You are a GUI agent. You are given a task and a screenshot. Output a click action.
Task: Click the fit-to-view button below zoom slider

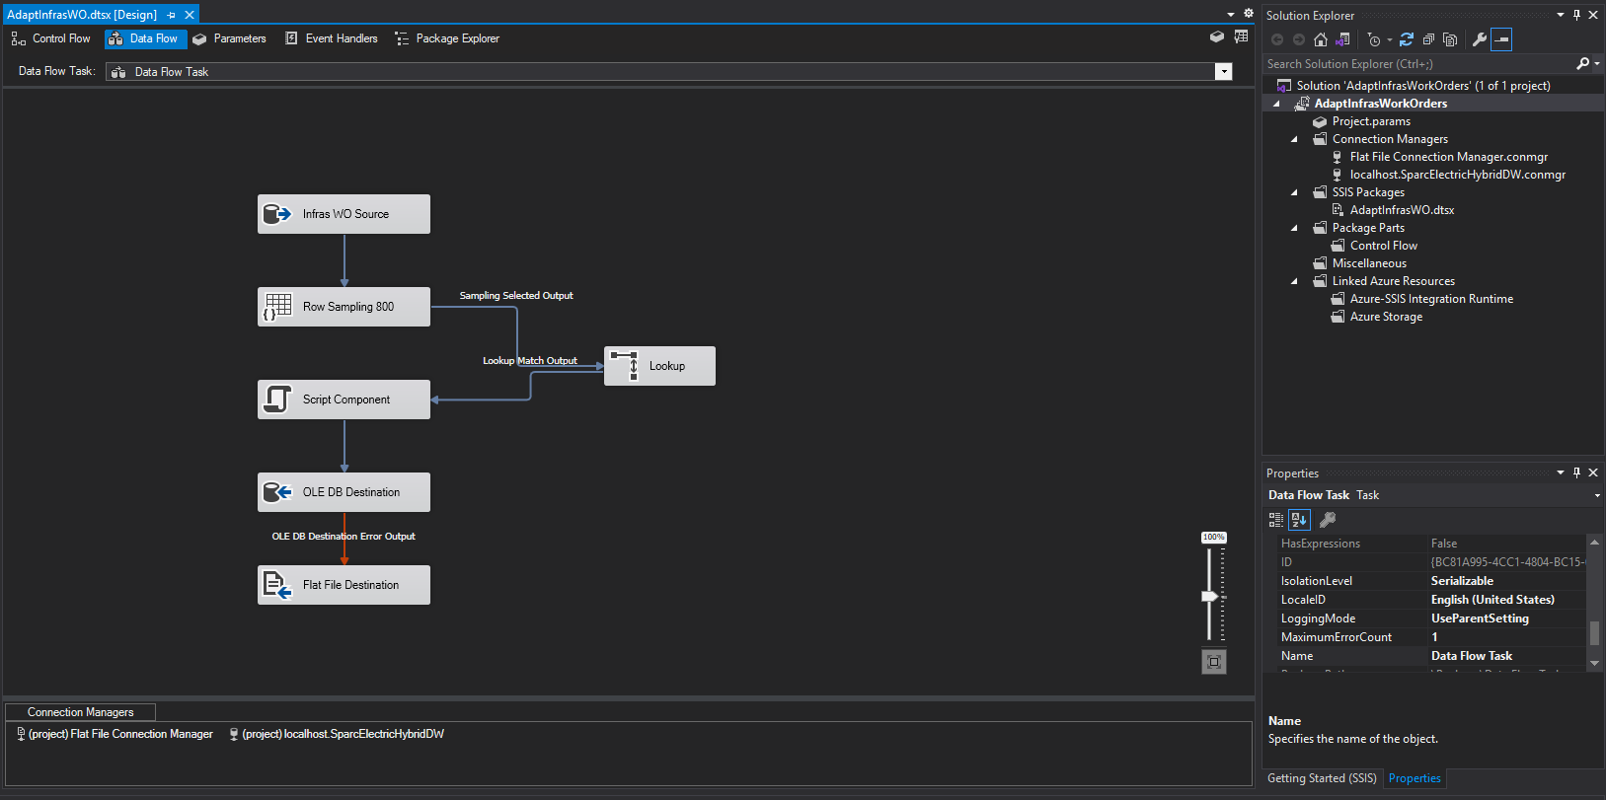(x=1214, y=662)
